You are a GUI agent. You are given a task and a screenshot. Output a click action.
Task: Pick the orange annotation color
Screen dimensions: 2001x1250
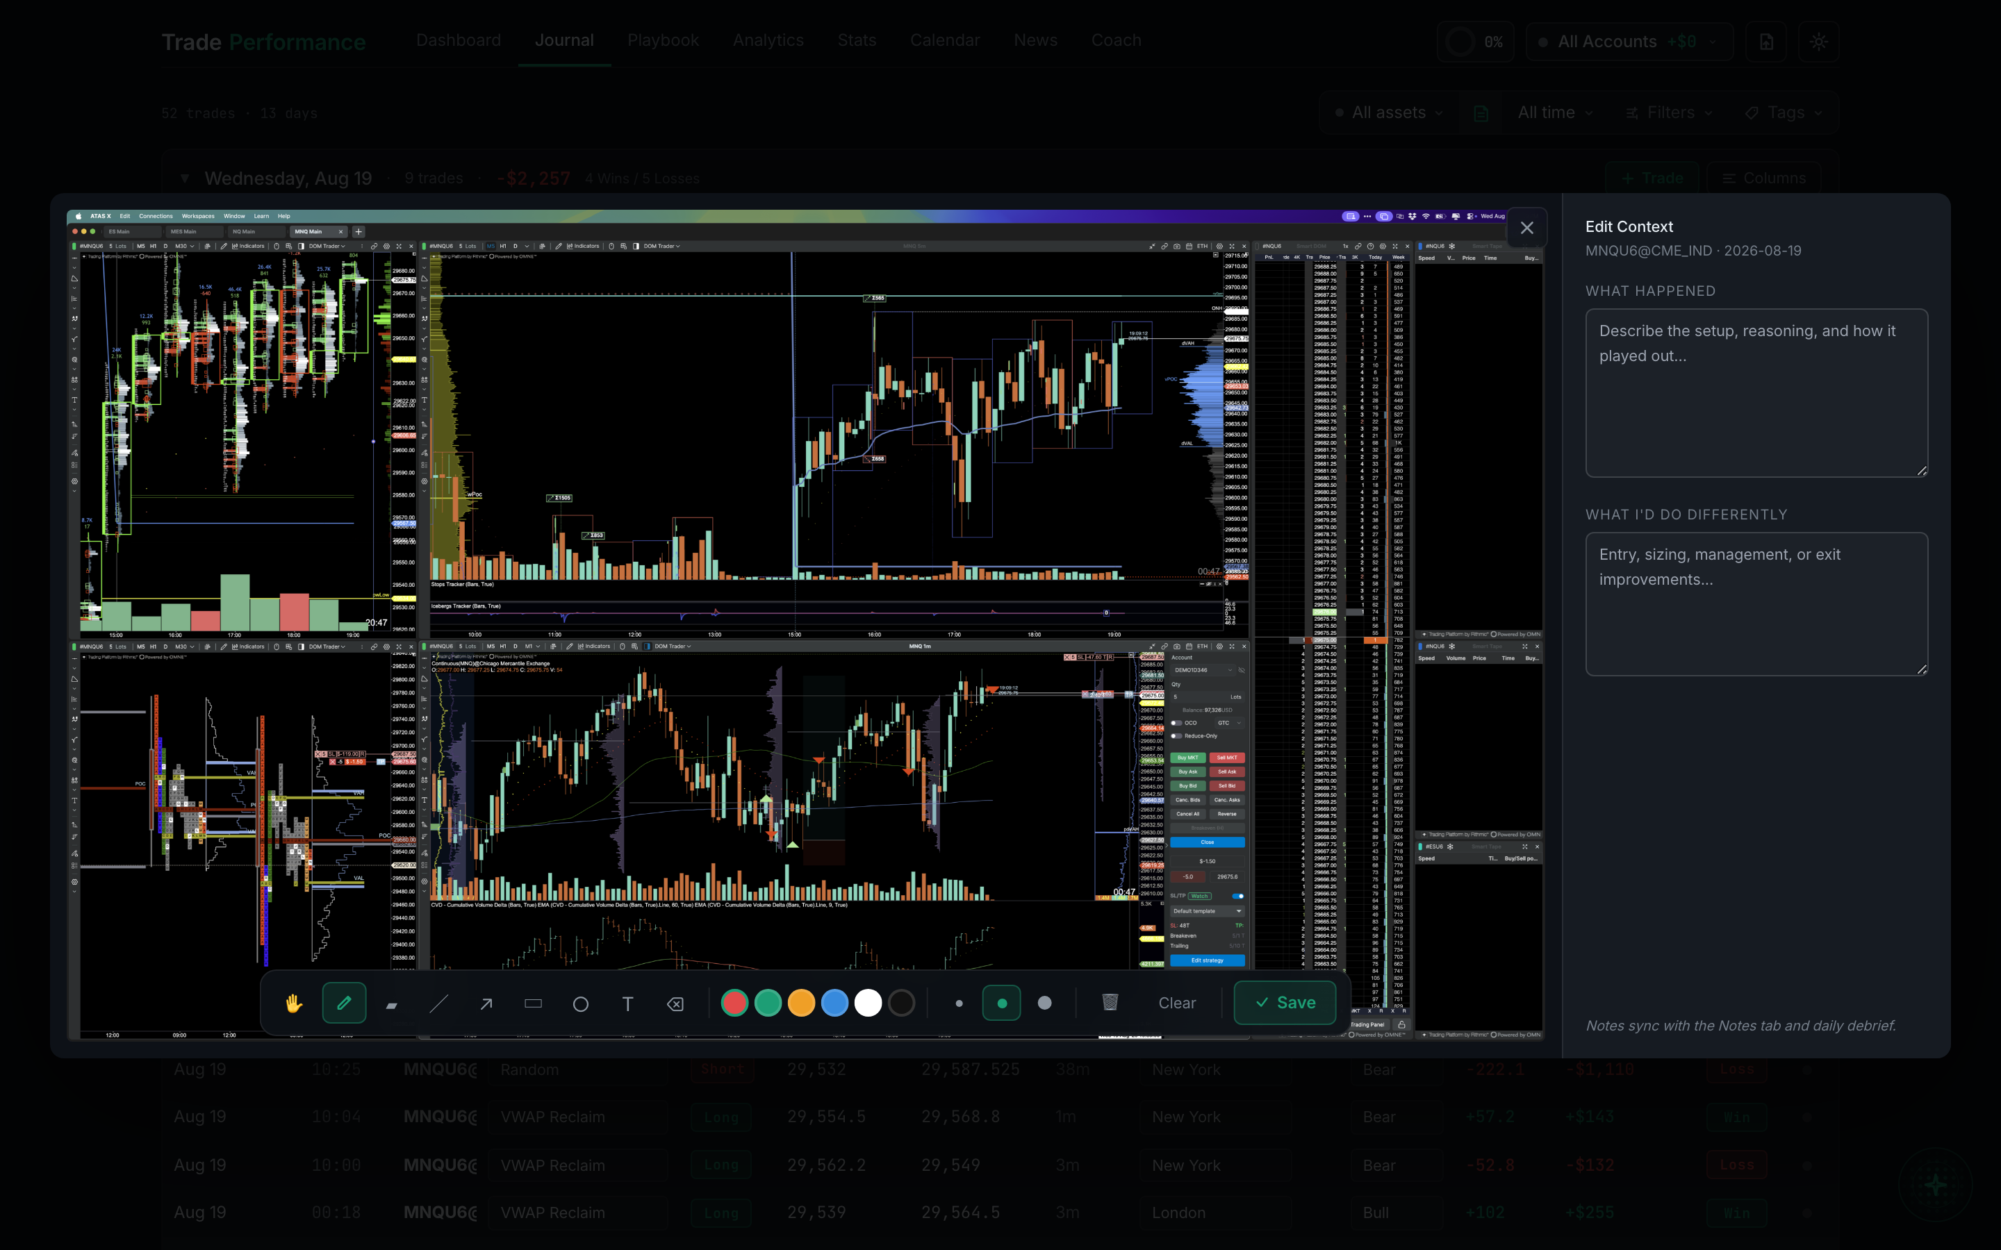pos(801,1003)
